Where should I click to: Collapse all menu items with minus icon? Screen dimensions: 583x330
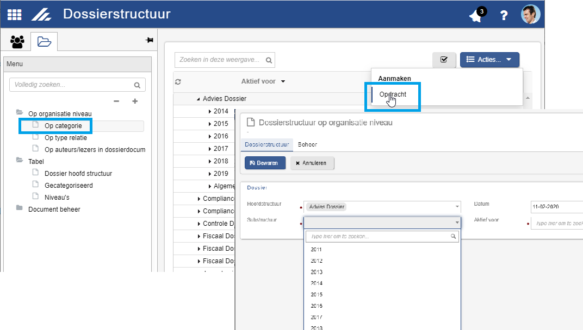click(116, 101)
